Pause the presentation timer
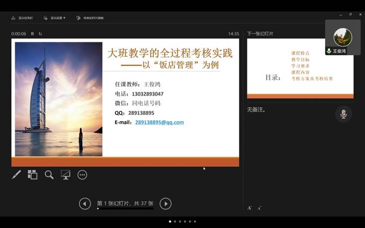Image resolution: width=365 pixels, height=228 pixels. (32, 34)
